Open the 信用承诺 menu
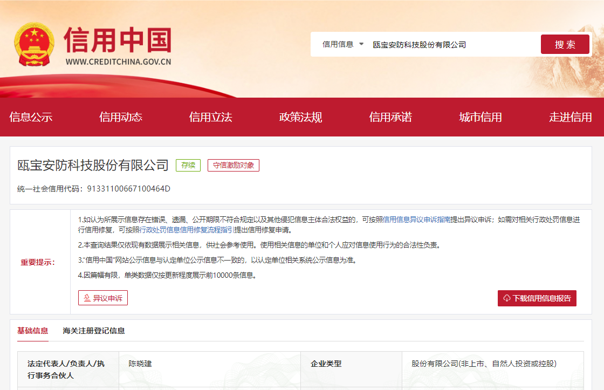604x390 pixels. coord(390,117)
